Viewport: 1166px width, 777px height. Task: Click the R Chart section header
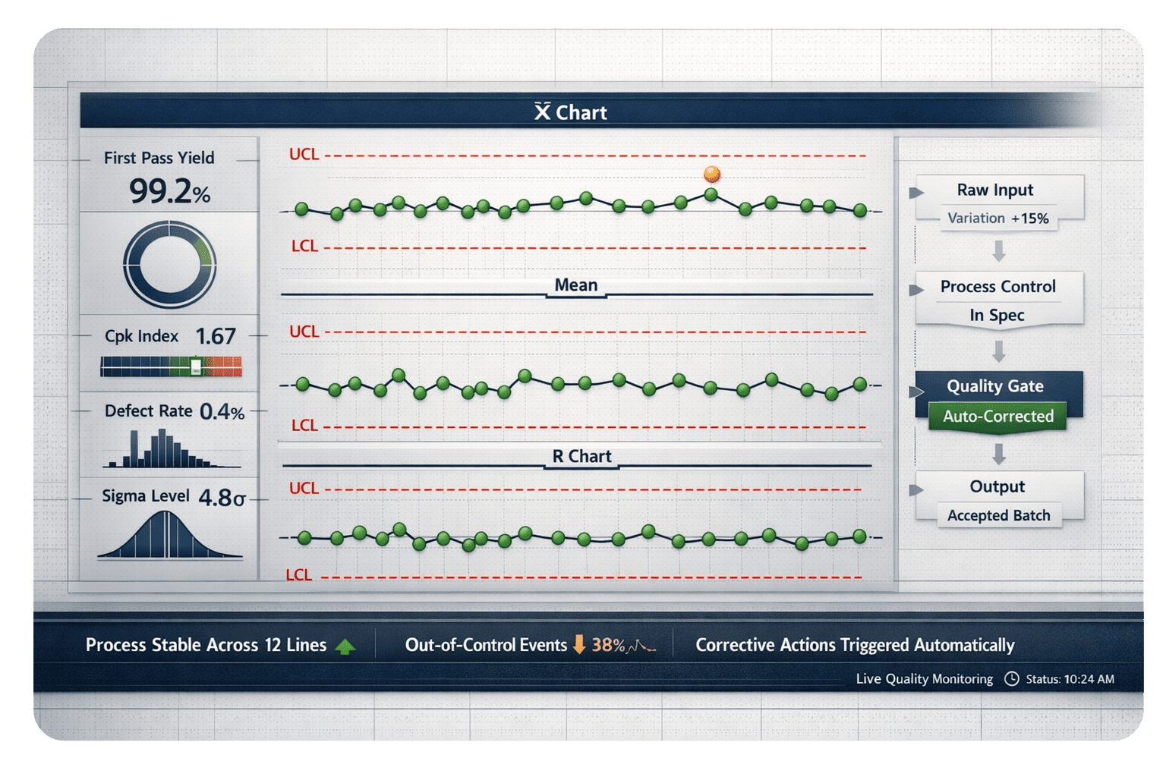[x=581, y=456]
